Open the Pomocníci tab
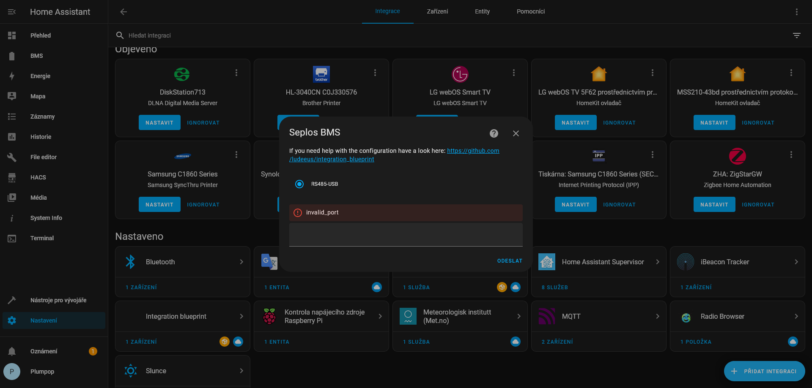This screenshot has width=812, height=388. (x=530, y=11)
